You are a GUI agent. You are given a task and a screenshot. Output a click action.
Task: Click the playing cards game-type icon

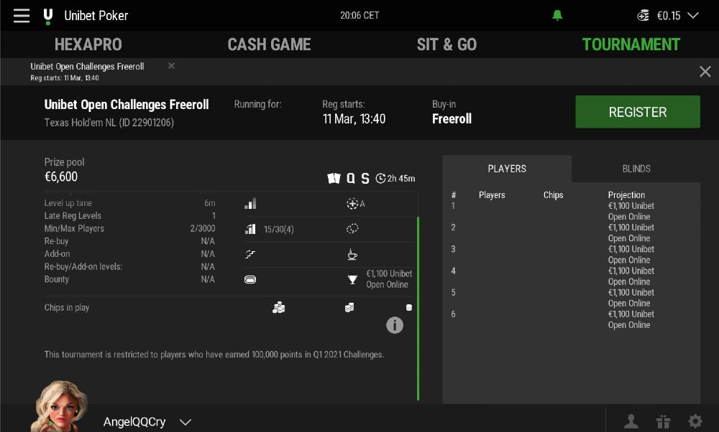tap(334, 178)
